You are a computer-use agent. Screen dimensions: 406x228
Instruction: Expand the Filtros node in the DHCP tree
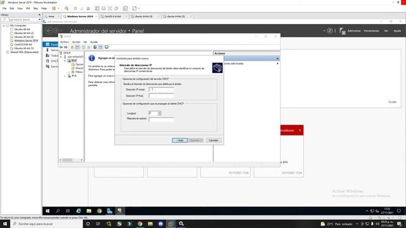click(69, 72)
